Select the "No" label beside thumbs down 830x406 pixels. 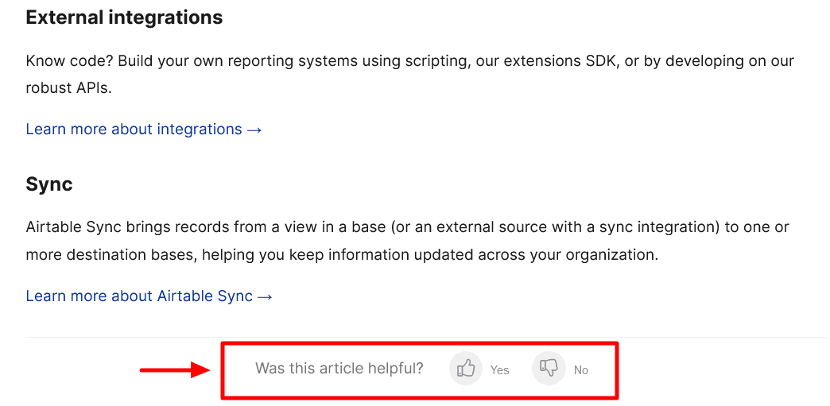581,370
